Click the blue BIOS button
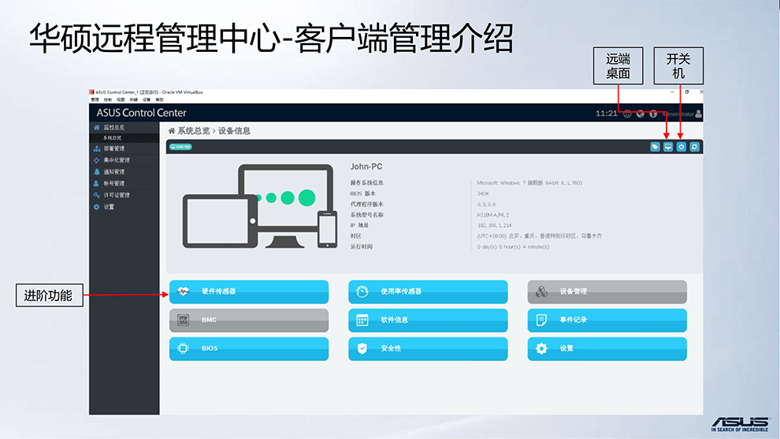This screenshot has height=439, width=780. tap(249, 348)
